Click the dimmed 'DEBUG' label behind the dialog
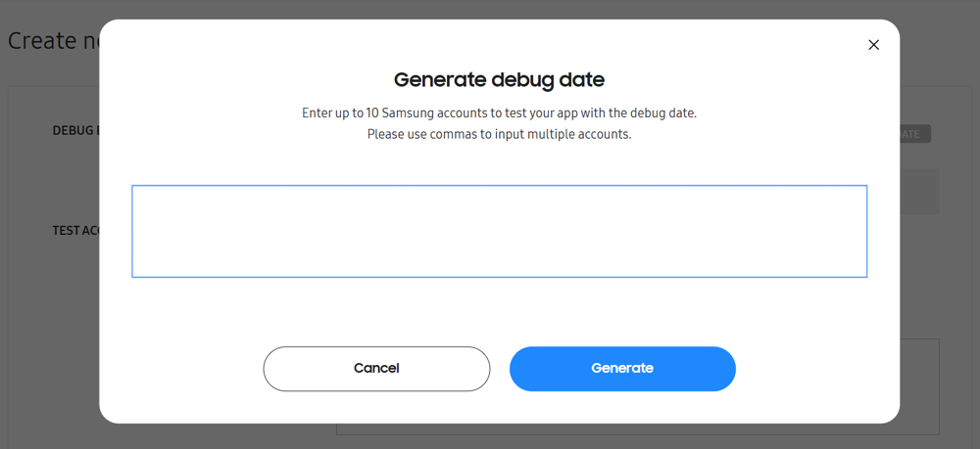980x449 pixels. (76, 130)
